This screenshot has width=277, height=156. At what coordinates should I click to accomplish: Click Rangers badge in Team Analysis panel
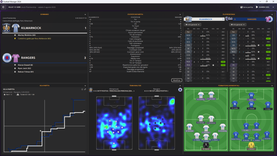pyautogui.click(x=180, y=90)
